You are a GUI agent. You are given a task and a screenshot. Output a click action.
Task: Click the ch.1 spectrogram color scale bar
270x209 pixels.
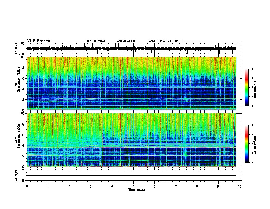247,87
